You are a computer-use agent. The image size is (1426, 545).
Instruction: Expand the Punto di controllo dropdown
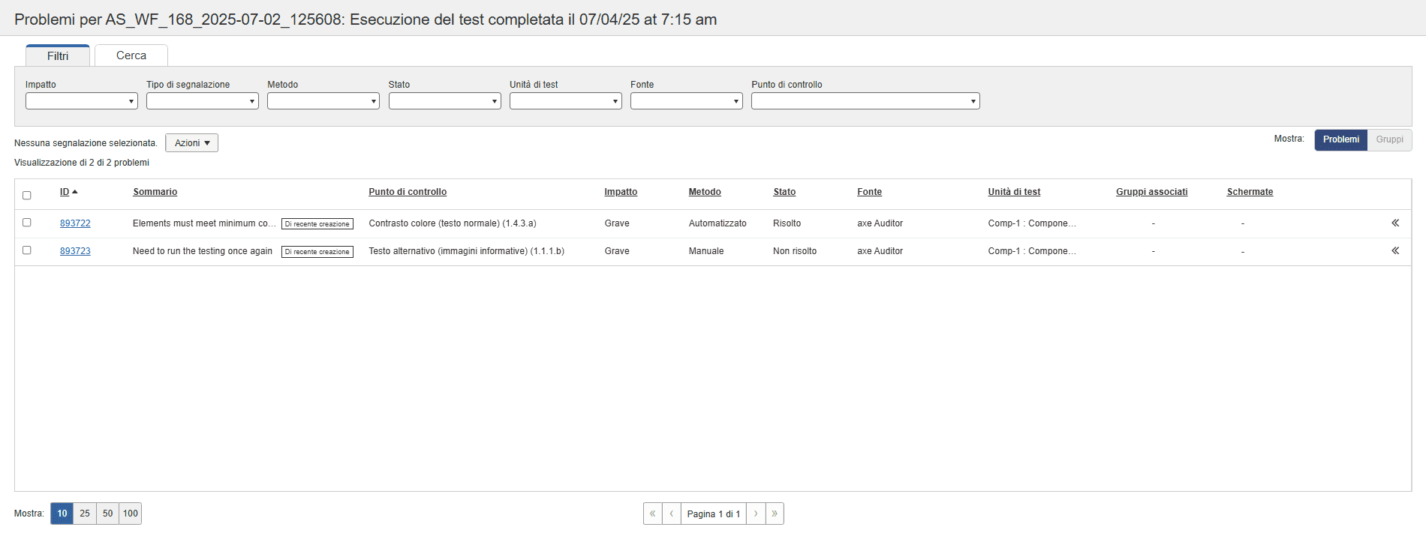[x=865, y=101]
